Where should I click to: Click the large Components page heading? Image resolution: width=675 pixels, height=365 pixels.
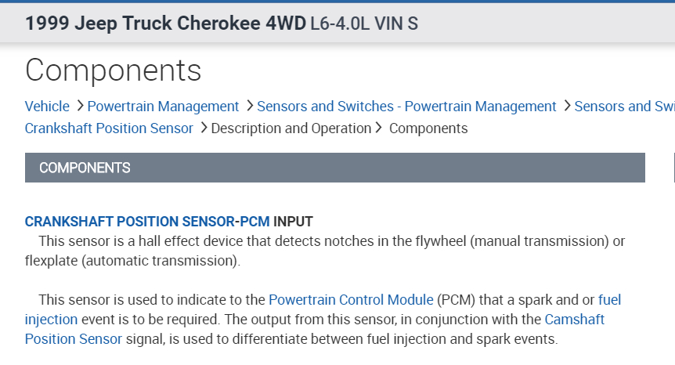click(114, 70)
